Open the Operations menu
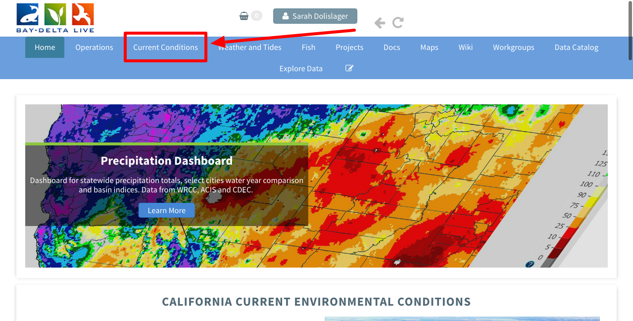 point(94,47)
